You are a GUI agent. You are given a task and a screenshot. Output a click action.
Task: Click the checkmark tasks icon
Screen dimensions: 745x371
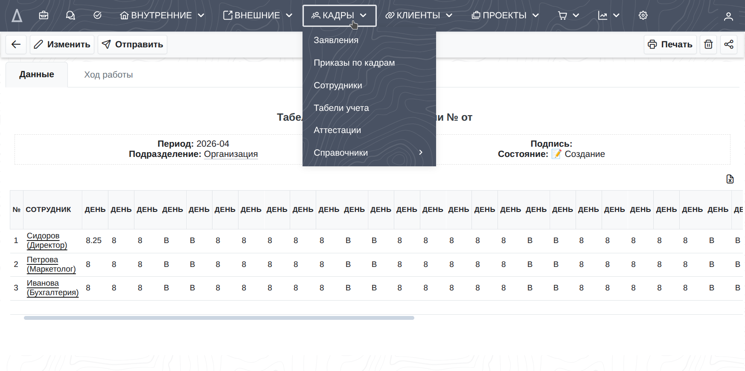[97, 15]
